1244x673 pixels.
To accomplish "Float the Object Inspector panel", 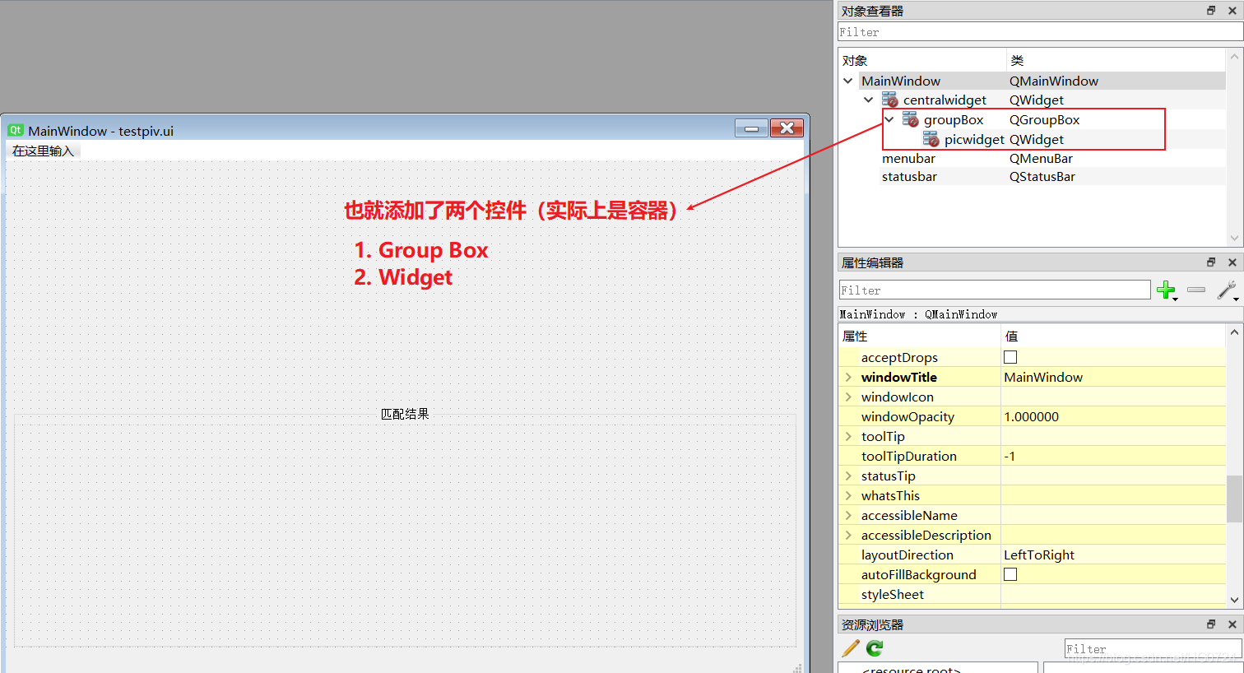I will click(1211, 11).
